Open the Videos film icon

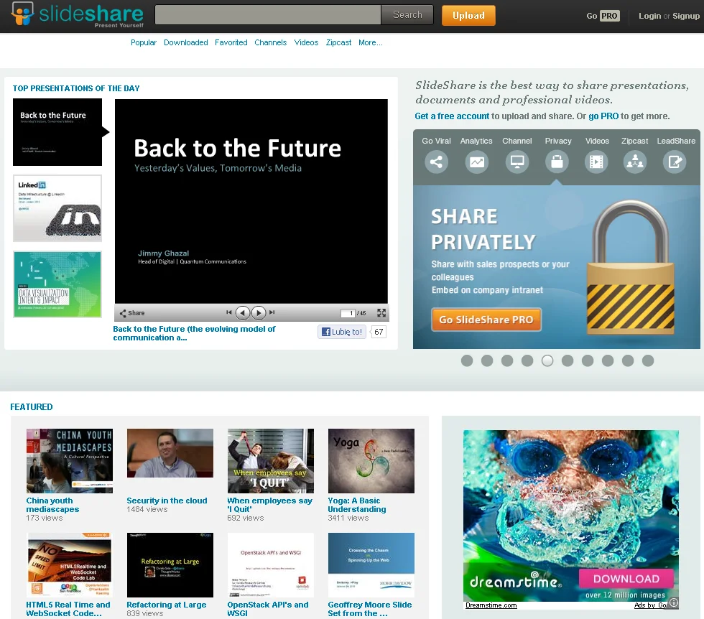[596, 162]
